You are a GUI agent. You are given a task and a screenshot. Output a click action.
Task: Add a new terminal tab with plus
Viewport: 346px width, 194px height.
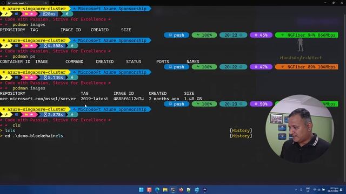[53, 3]
